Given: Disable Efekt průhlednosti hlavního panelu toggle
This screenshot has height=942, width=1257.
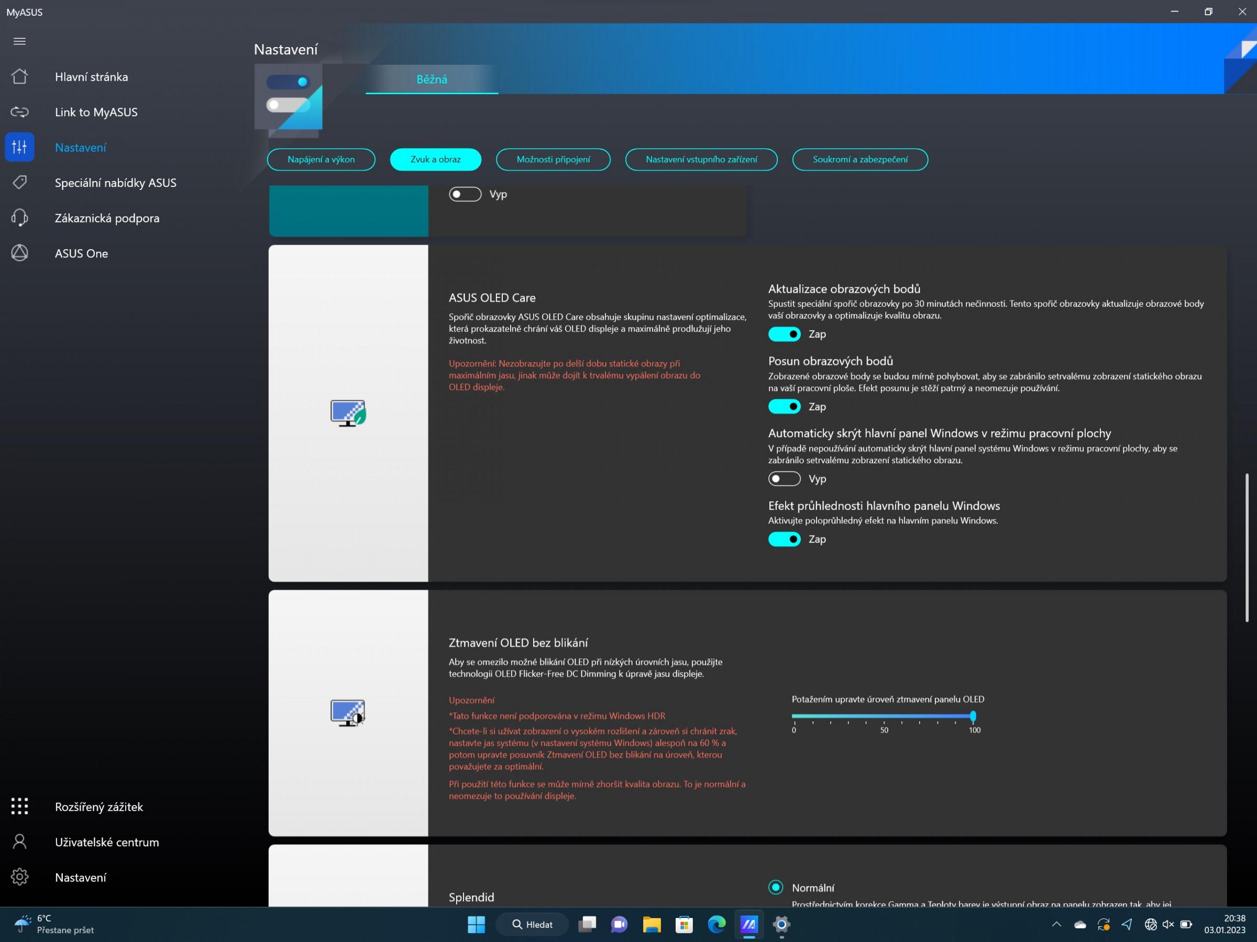Looking at the screenshot, I should point(784,539).
